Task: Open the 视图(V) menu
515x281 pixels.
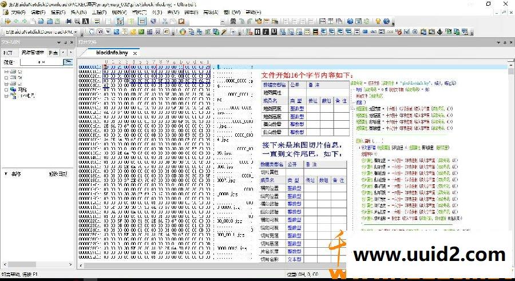Action: coord(119,13)
